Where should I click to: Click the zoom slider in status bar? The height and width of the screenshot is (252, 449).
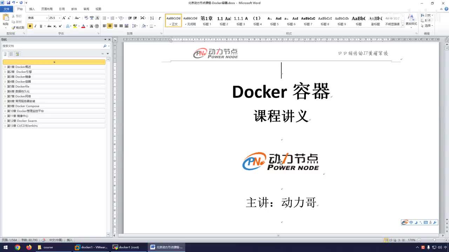point(434,240)
